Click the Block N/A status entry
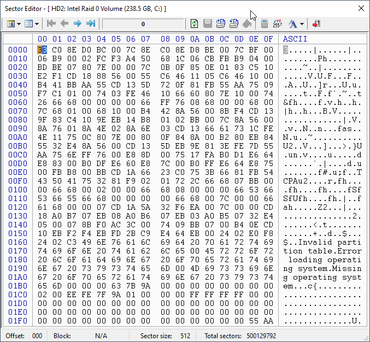Image resolution: width=370 pixels, height=342 pixels. point(80,335)
